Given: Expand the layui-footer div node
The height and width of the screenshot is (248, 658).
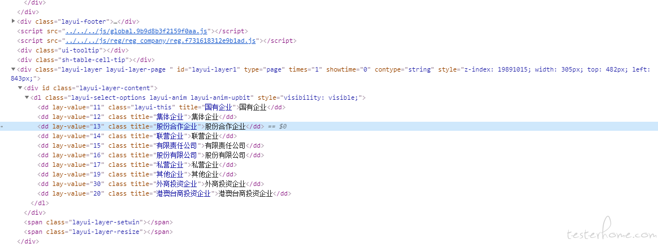Looking at the screenshot, I should [x=14, y=21].
